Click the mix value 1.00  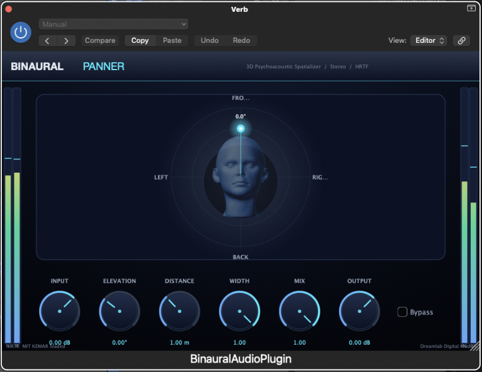point(299,343)
